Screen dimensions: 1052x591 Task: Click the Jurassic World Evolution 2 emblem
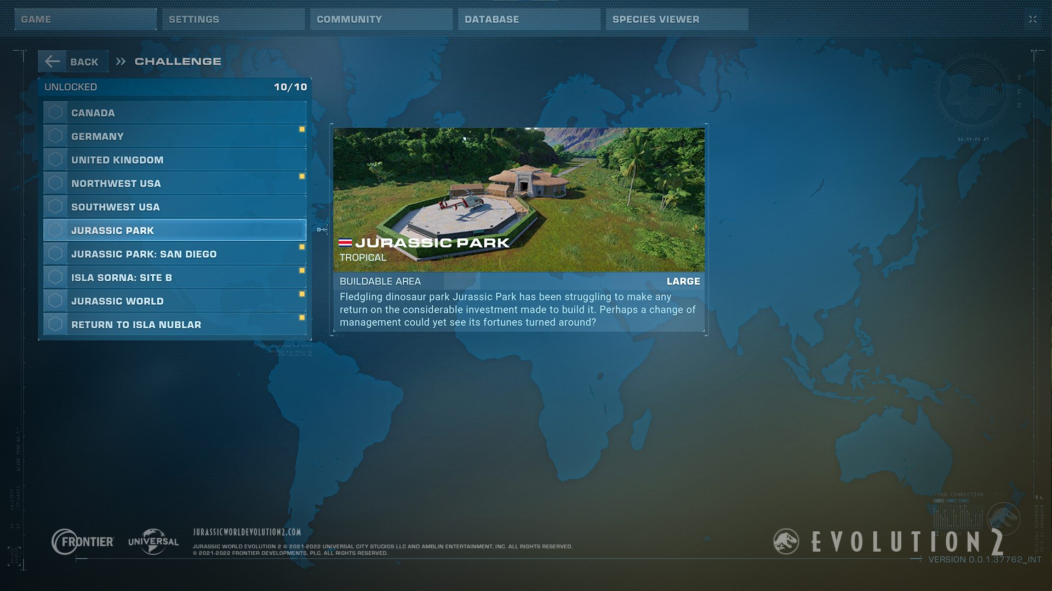786,542
